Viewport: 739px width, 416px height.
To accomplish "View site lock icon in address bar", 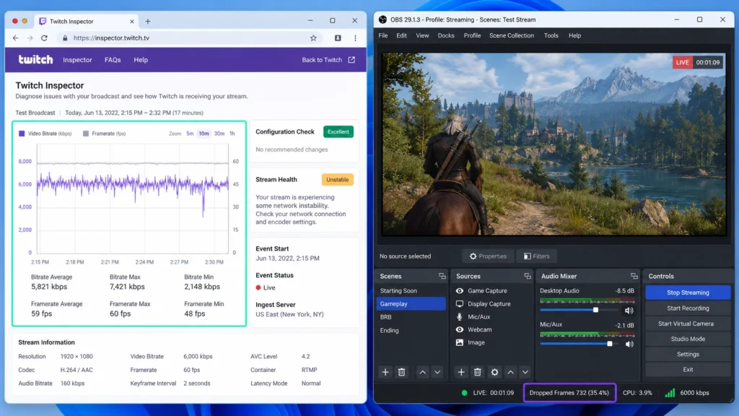I will coord(65,38).
